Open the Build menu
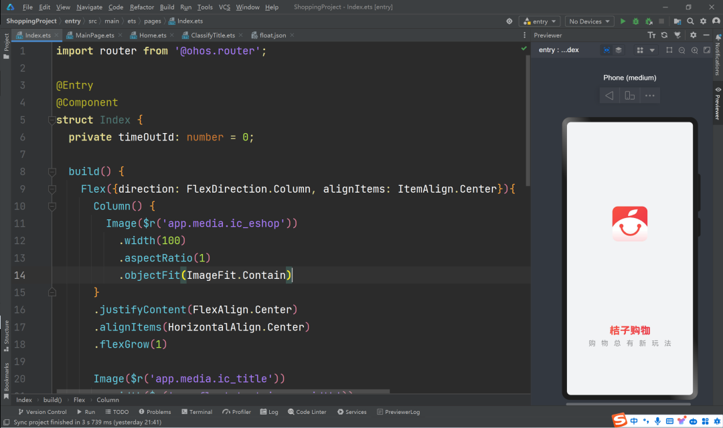Image resolution: width=723 pixels, height=428 pixels. [x=167, y=7]
